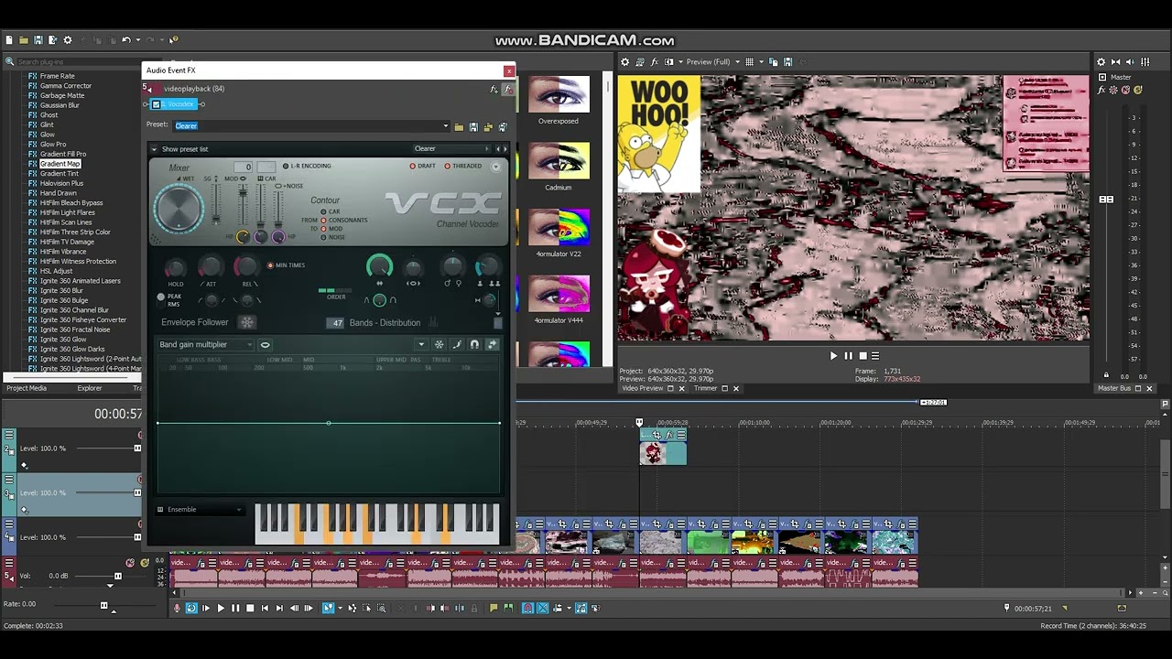Open Video Preview settings gear
The height and width of the screenshot is (659, 1172).
point(625,62)
